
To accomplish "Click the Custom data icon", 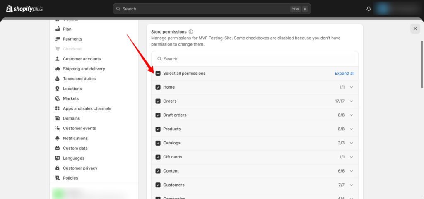I will pos(57,148).
